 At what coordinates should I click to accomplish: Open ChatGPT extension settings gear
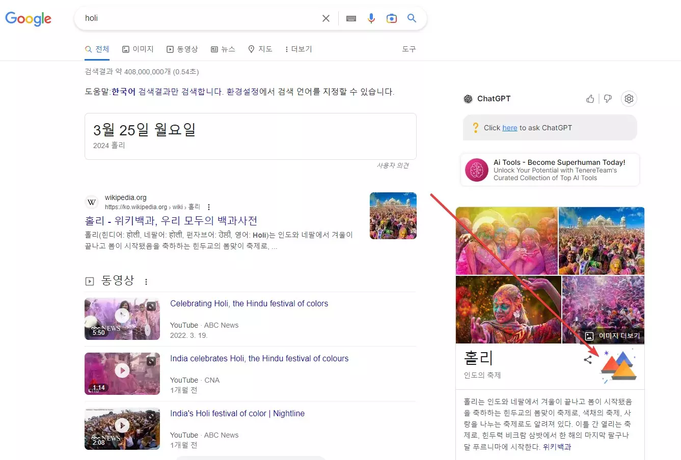629,99
